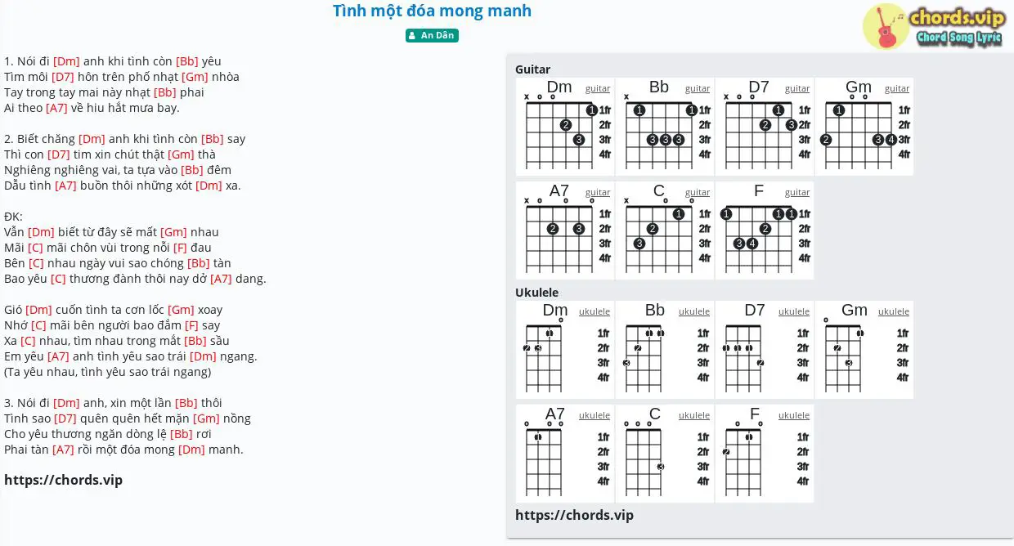
Task: Open the D7 guitar chord diagram
Action: (765, 127)
